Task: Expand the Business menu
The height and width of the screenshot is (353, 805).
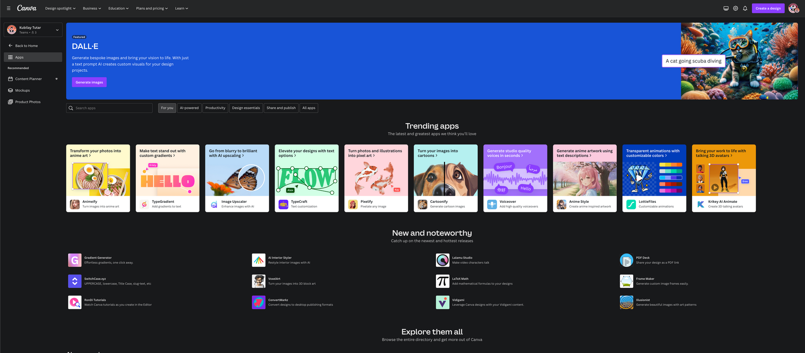Action: [x=92, y=8]
